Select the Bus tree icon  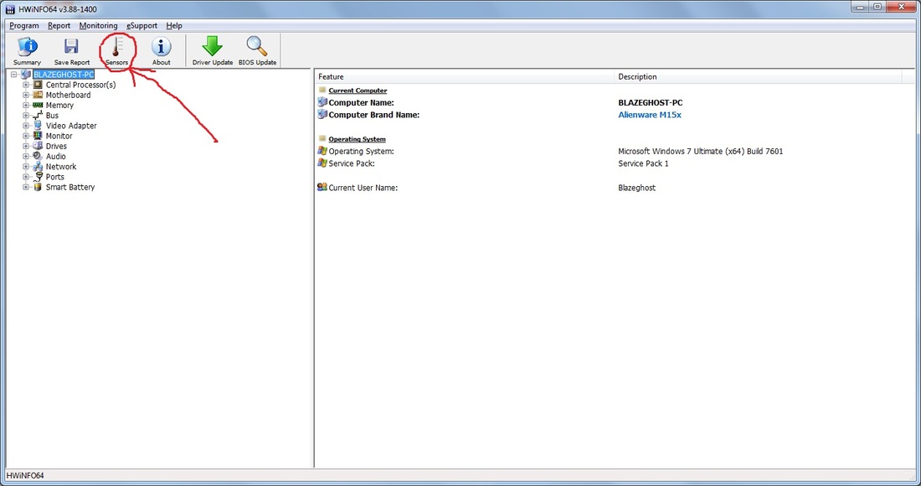pos(39,115)
